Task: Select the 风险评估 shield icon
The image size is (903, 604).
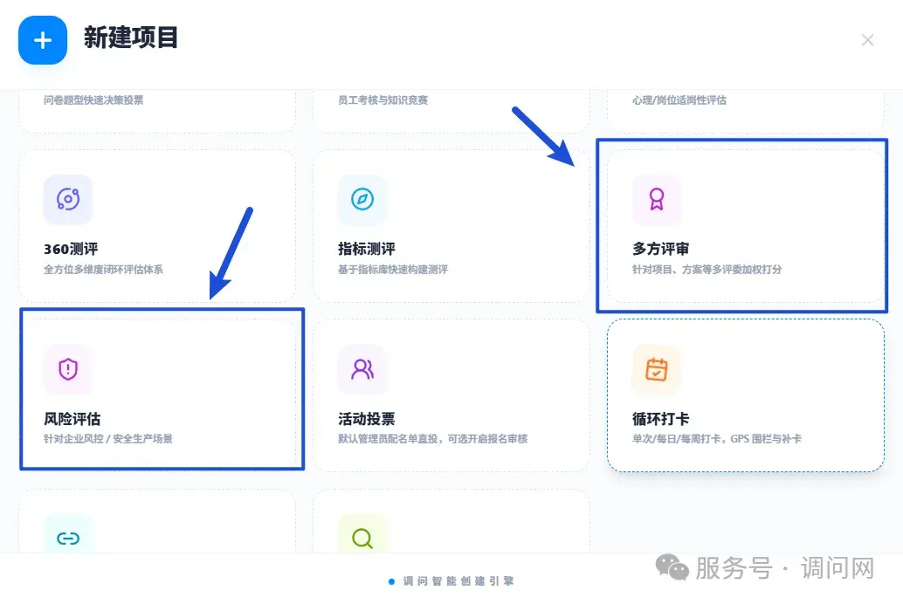Action: pyautogui.click(x=68, y=369)
